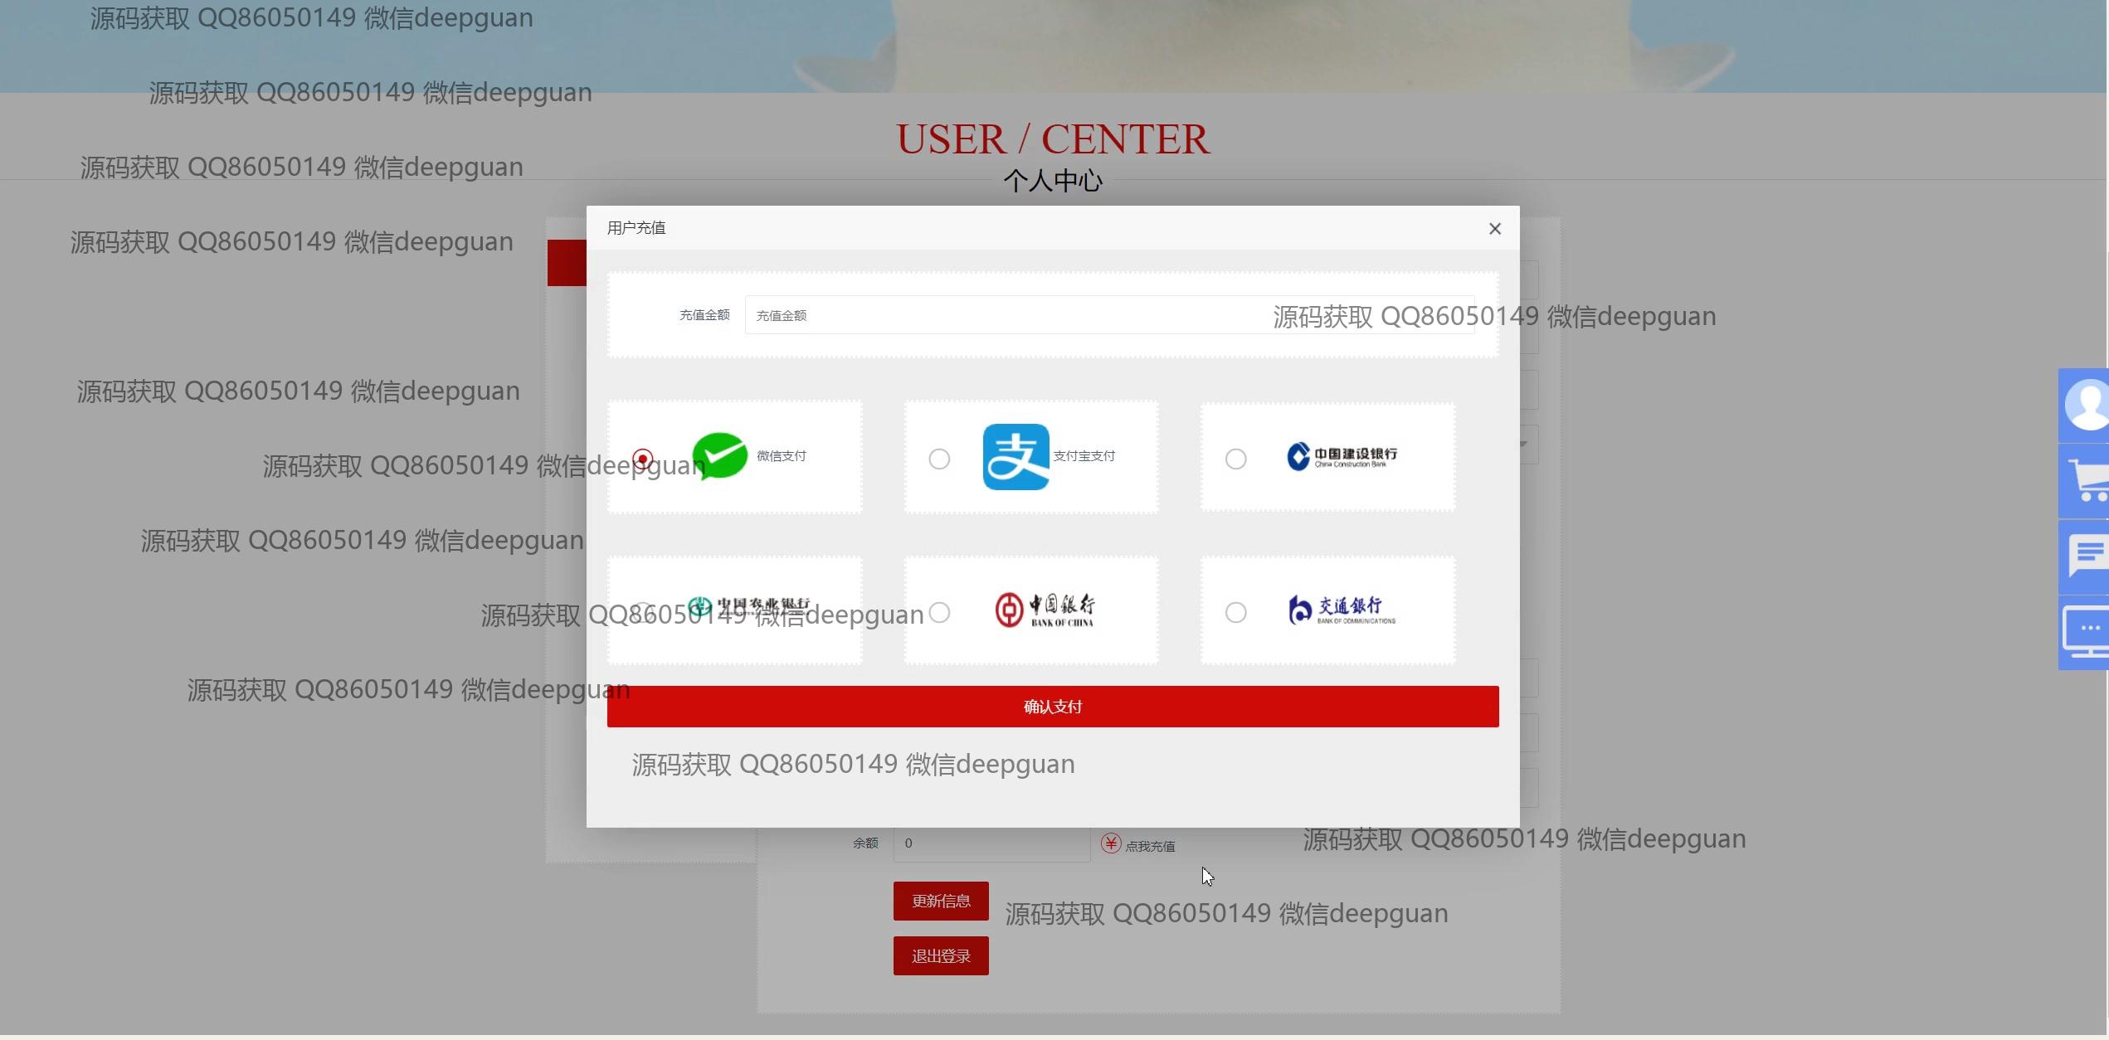Viewport: 2109px width, 1040px height.
Task: Click the Bank of Communications logo
Action: click(1342, 610)
